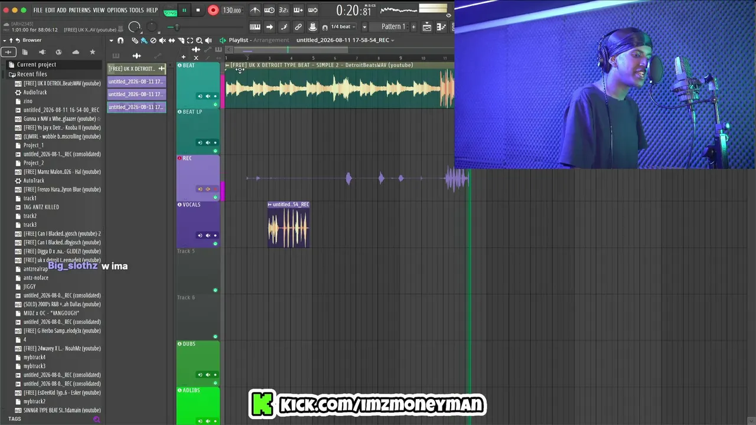Adjust the main pitch knob
Viewport: 756px width, 425px height.
[152, 27]
